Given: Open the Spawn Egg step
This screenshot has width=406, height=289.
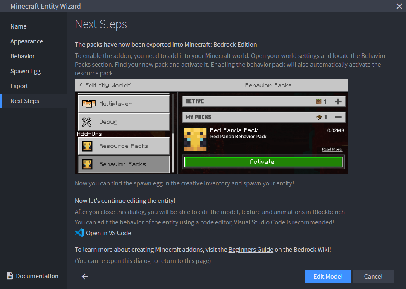Looking at the screenshot, I should click(25, 71).
